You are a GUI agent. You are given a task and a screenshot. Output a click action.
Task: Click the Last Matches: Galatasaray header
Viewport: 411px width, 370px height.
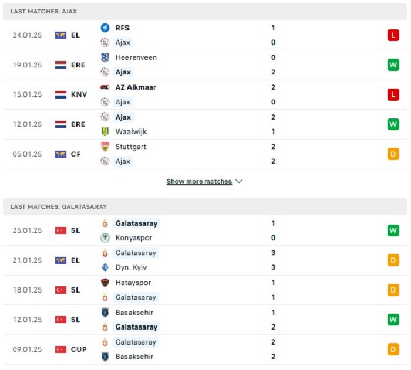pyautogui.click(x=59, y=206)
